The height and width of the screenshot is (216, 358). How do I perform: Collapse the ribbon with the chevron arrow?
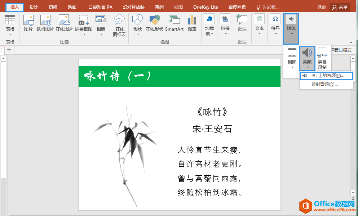(x=351, y=42)
